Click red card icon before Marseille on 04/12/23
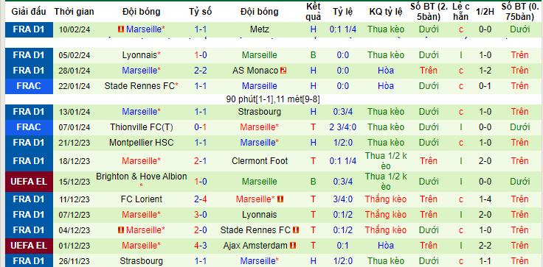This screenshot has width=543, height=267. tap(121, 230)
